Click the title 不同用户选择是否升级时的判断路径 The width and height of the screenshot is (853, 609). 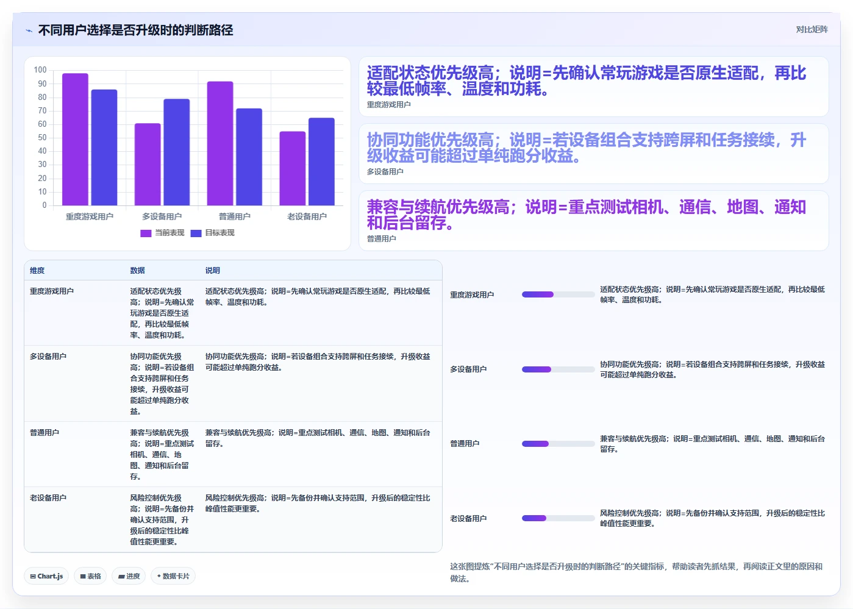pyautogui.click(x=135, y=30)
